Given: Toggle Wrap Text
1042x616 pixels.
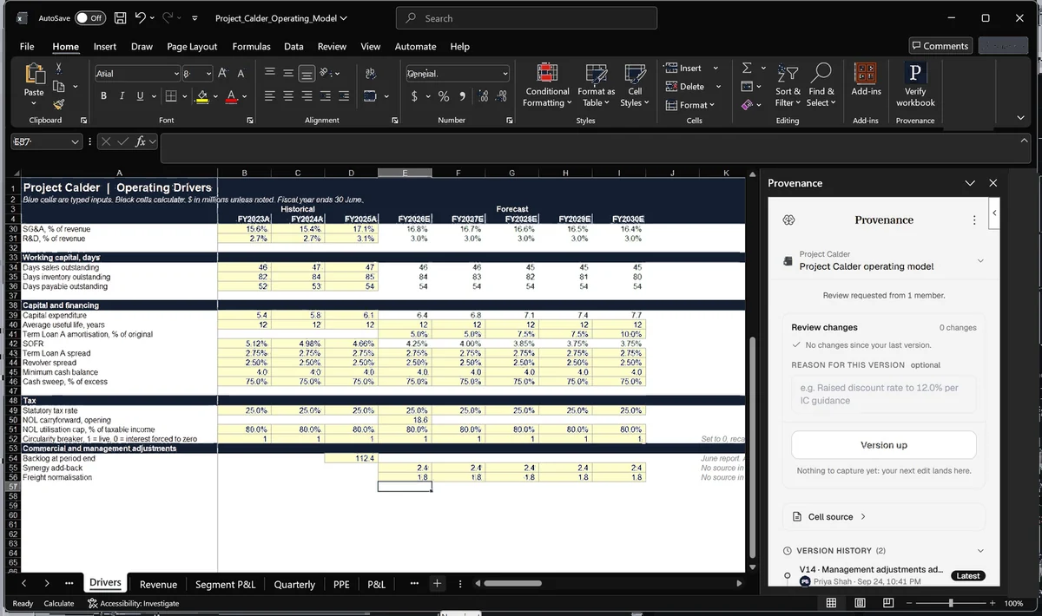Looking at the screenshot, I should [x=371, y=74].
